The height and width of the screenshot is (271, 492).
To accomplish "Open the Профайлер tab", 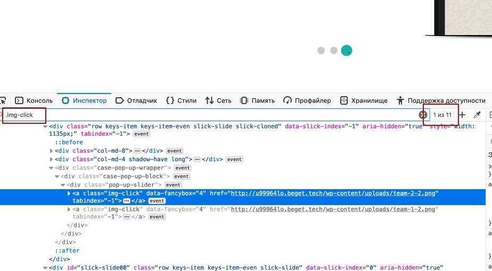I will point(307,100).
